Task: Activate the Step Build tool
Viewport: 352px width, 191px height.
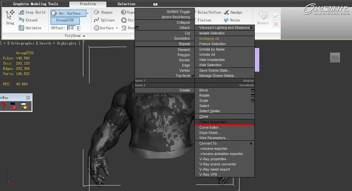Action: point(32,12)
